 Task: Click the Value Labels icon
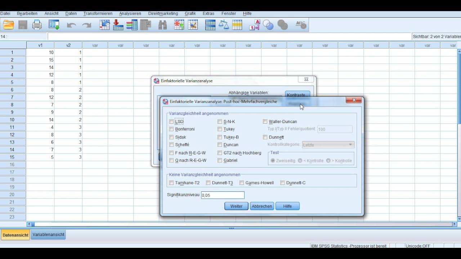[254, 25]
